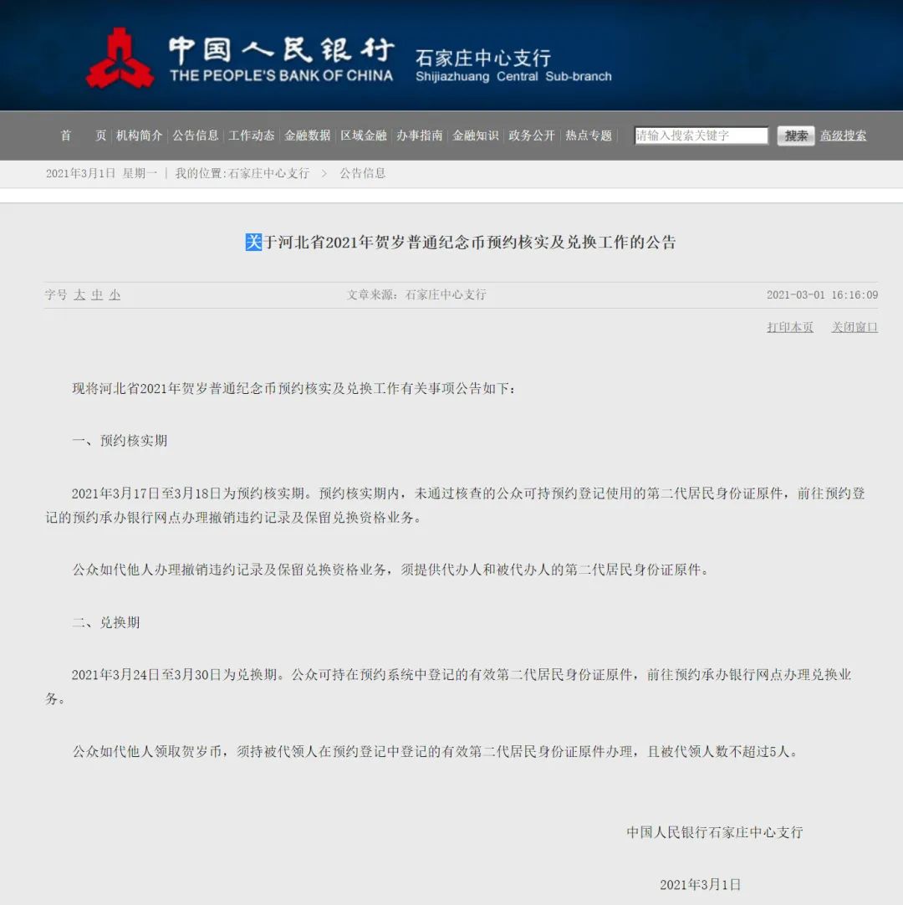Image resolution: width=903 pixels, height=905 pixels.
Task: Click the 石家庄中心支行 breadcrumb link
Action: pos(269,173)
